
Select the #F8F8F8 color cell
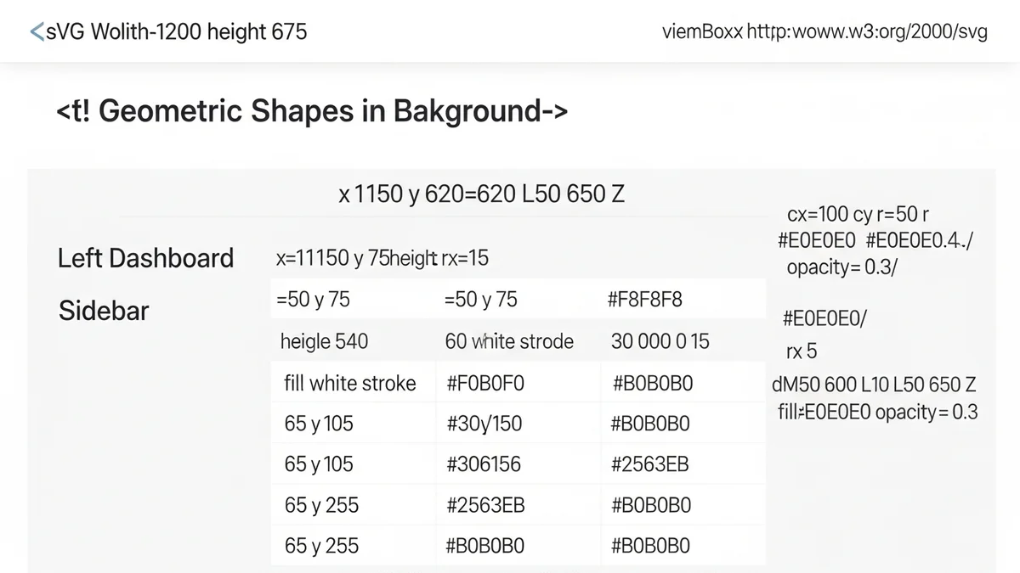point(644,300)
